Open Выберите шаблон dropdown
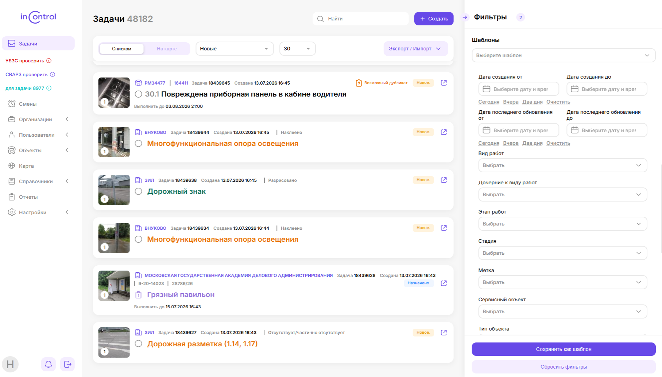The image size is (662, 377). point(563,55)
